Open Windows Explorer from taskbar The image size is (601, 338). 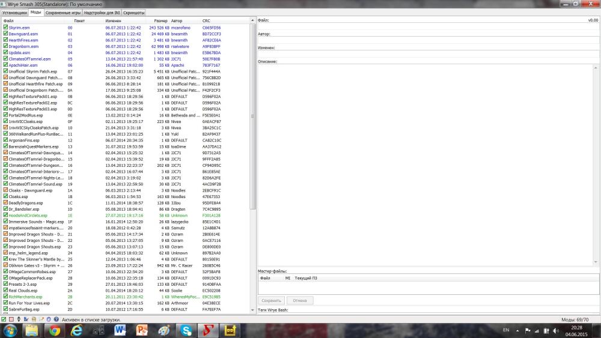tap(32, 330)
